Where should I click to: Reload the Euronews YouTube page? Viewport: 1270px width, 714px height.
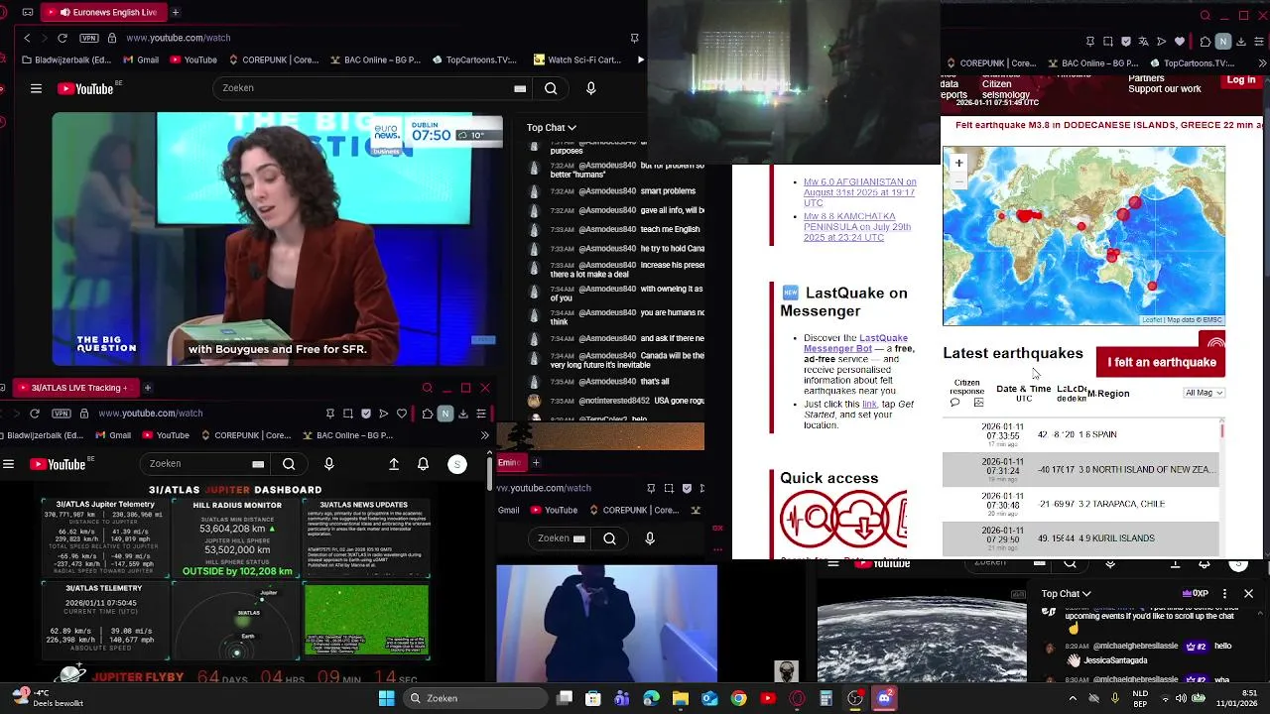click(62, 38)
